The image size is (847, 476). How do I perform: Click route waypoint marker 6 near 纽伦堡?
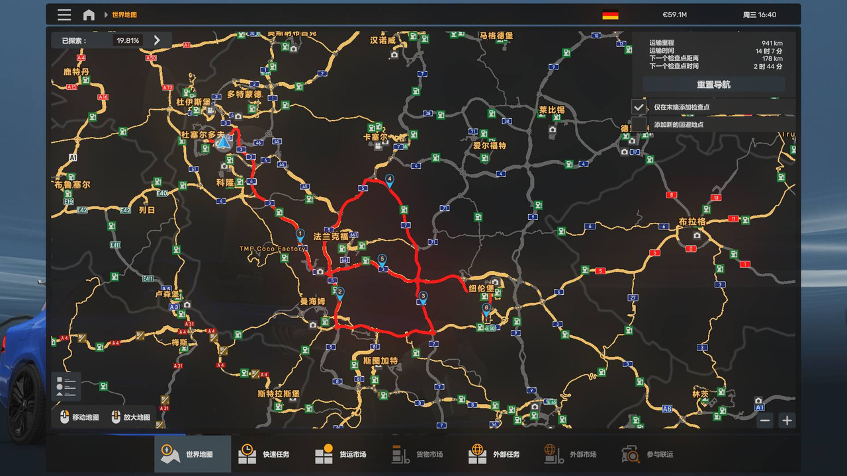(486, 310)
